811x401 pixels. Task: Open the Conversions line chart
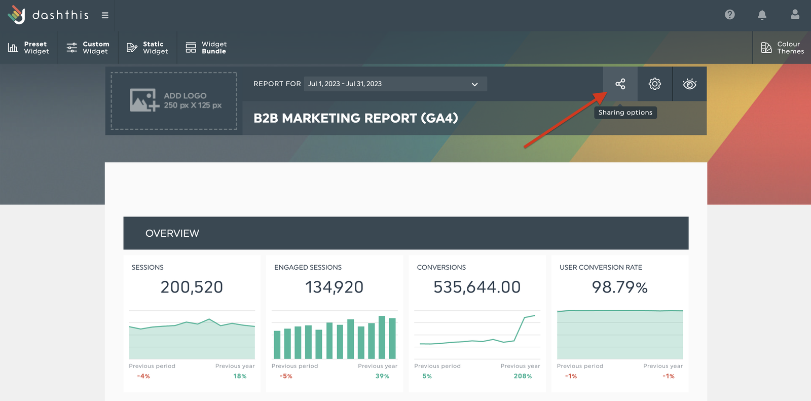[477, 335]
